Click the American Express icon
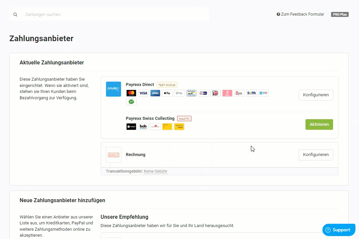359x239 pixels. pos(155,93)
